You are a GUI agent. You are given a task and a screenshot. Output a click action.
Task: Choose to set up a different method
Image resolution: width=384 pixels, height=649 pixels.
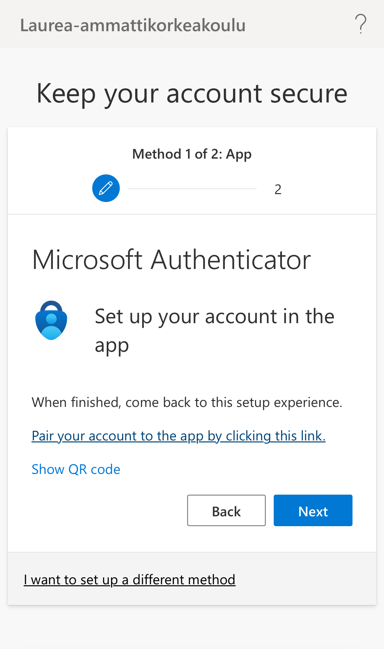click(129, 580)
